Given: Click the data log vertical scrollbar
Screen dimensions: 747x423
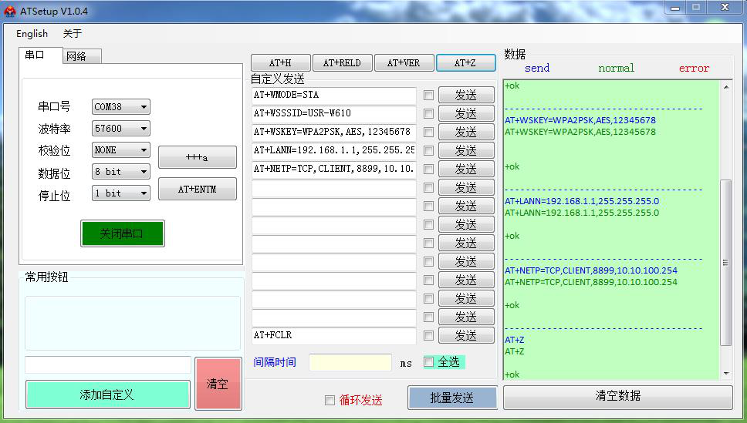Looking at the screenshot, I should tap(725, 262).
